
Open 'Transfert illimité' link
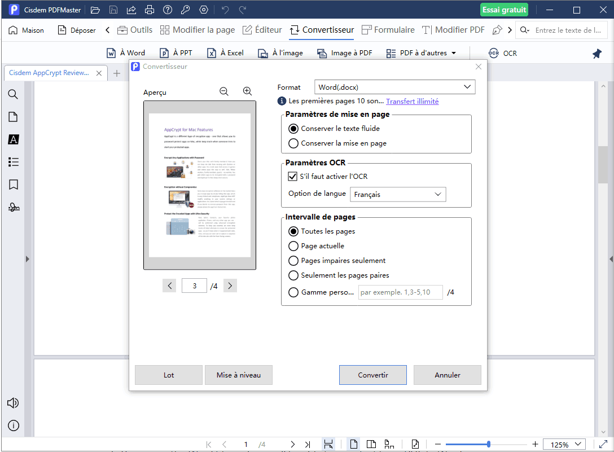pos(413,102)
